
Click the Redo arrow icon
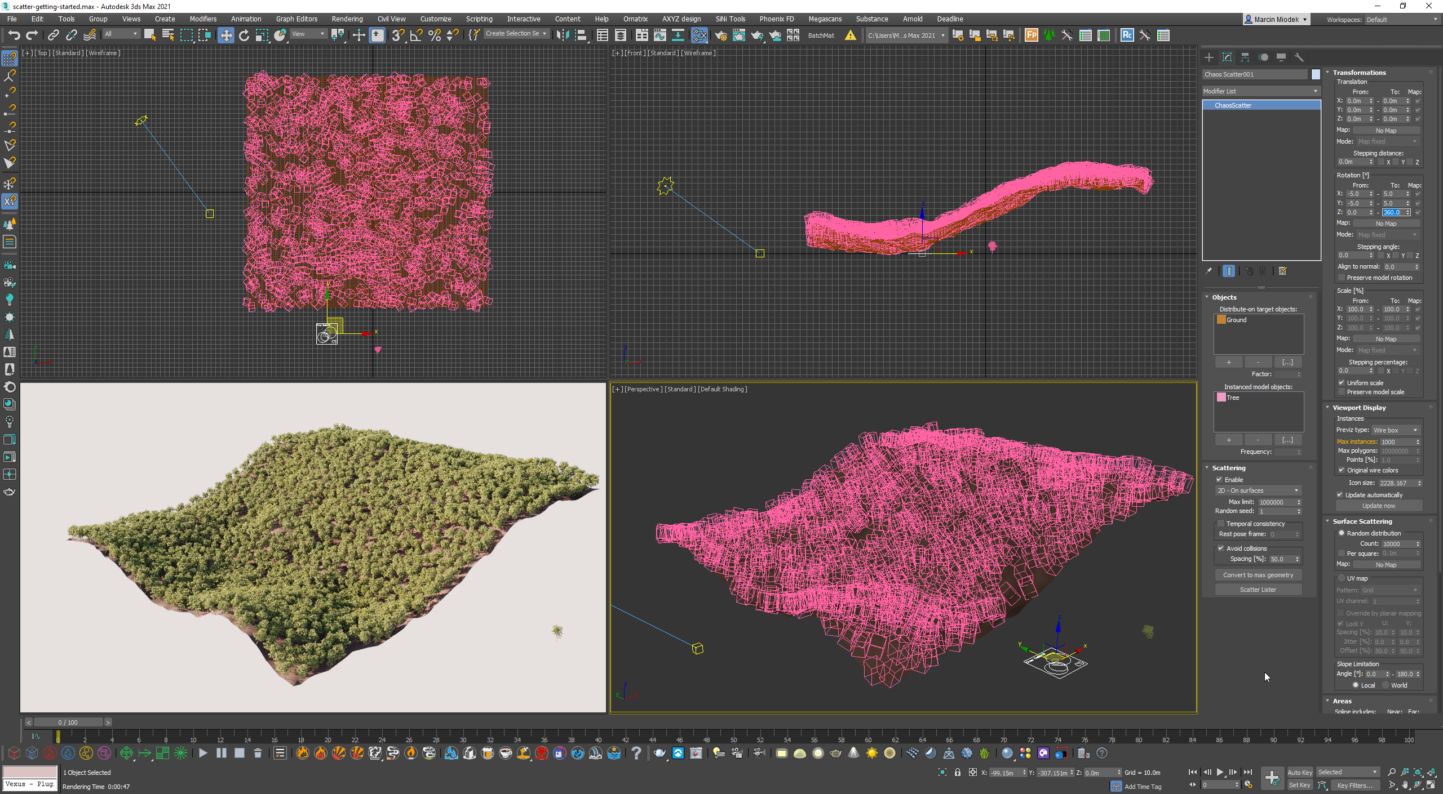click(x=32, y=35)
